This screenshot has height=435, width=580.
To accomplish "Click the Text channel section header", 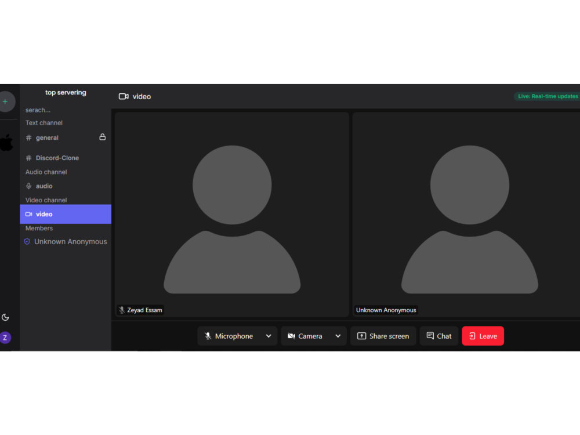I will tap(44, 123).
